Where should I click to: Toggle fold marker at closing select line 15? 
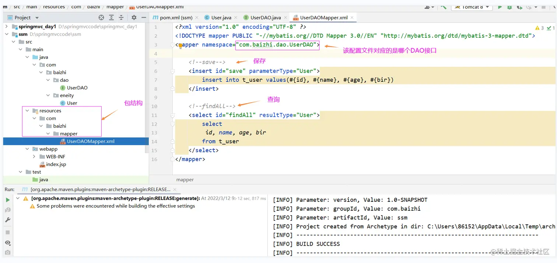point(172,150)
